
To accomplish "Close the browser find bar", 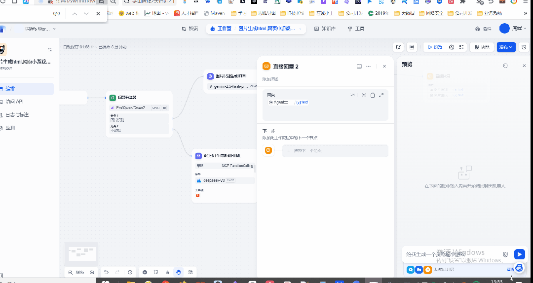I will (x=98, y=14).
